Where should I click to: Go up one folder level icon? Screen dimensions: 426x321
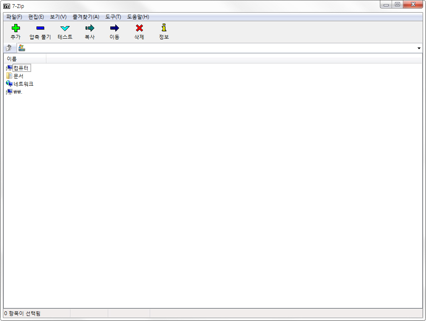9,48
